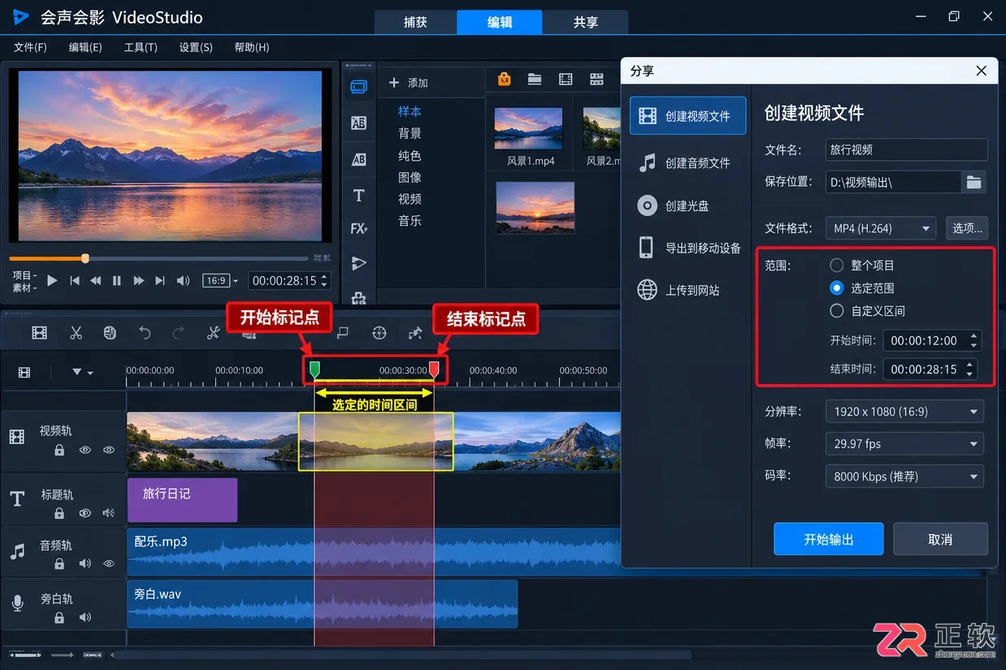1006x670 pixels.
Task: Switch to the 共享 tab
Action: [585, 22]
